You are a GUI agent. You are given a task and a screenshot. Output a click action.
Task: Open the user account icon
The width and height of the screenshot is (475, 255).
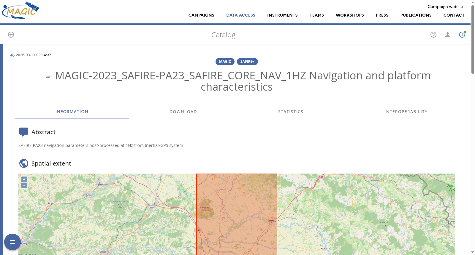tap(448, 35)
